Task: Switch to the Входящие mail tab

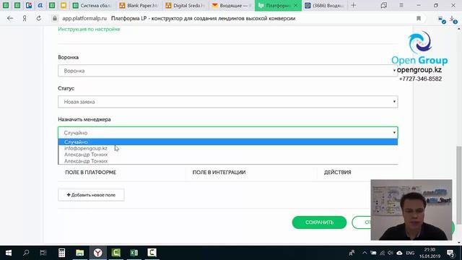Action: 232,5
